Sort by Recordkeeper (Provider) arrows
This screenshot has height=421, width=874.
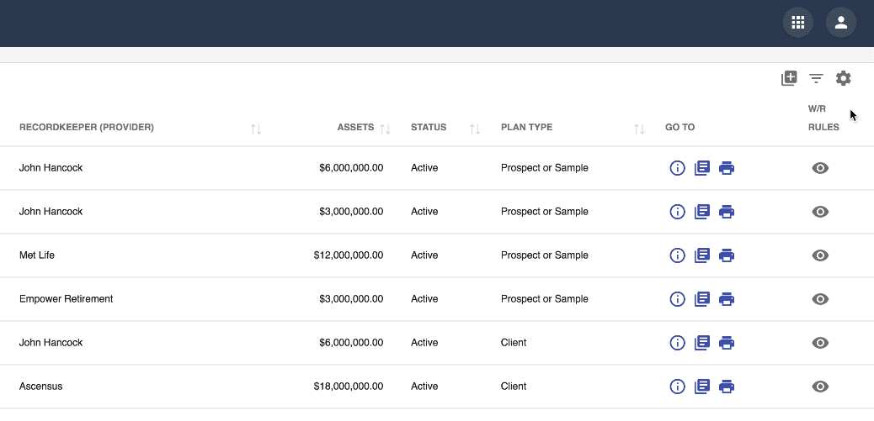[x=256, y=129]
